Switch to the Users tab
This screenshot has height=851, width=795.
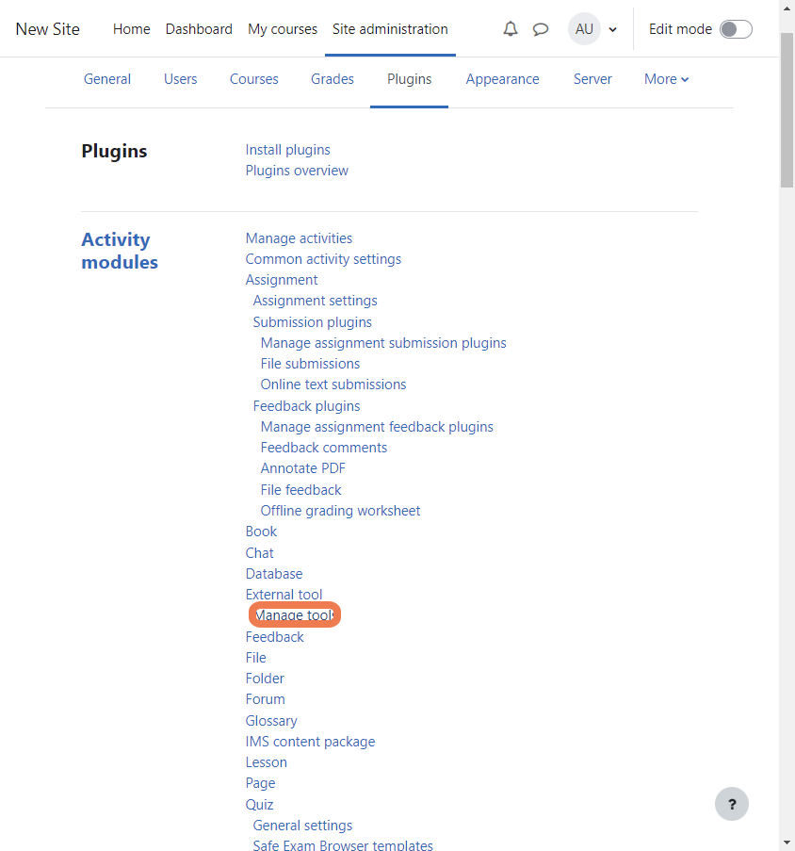[180, 79]
